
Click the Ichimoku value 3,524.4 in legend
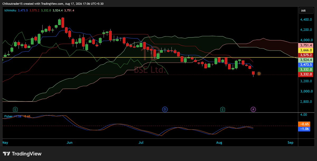[58, 10]
